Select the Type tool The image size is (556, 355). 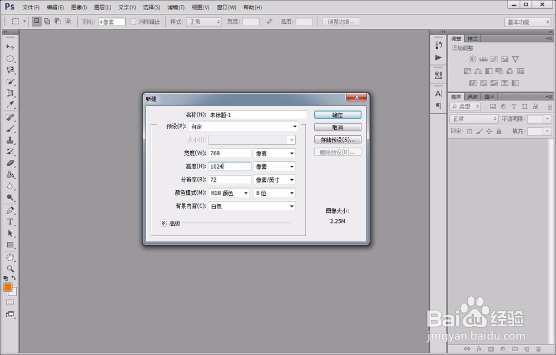pyautogui.click(x=10, y=222)
